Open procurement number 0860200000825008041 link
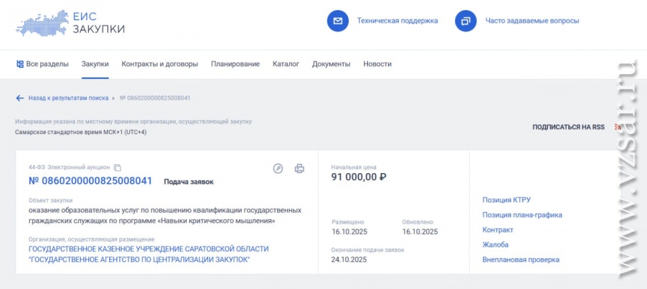This screenshot has width=647, height=289. tap(90, 181)
